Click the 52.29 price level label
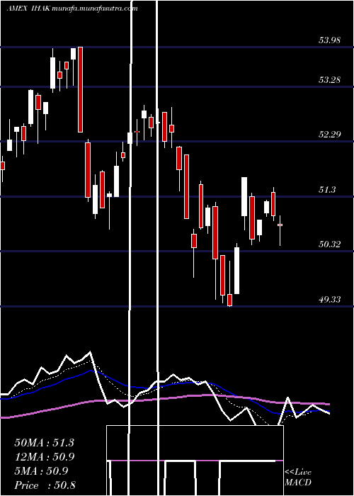 (x=330, y=135)
